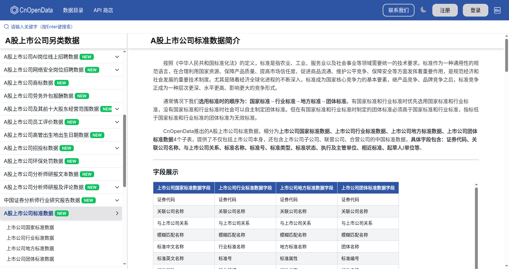The width and height of the screenshot is (509, 274).
Task: Expand A股上市公司员工评价数据 chevron
Action: tap(117, 122)
